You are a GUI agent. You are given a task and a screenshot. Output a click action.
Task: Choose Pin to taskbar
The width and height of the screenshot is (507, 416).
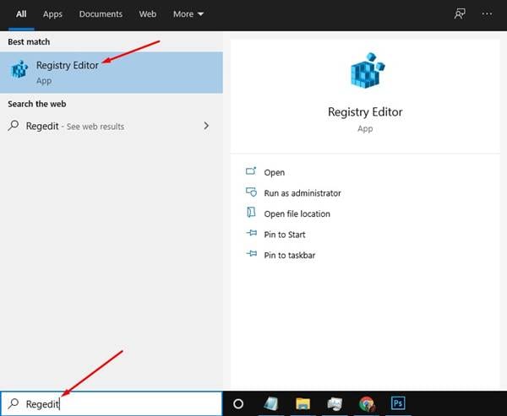[x=289, y=255]
